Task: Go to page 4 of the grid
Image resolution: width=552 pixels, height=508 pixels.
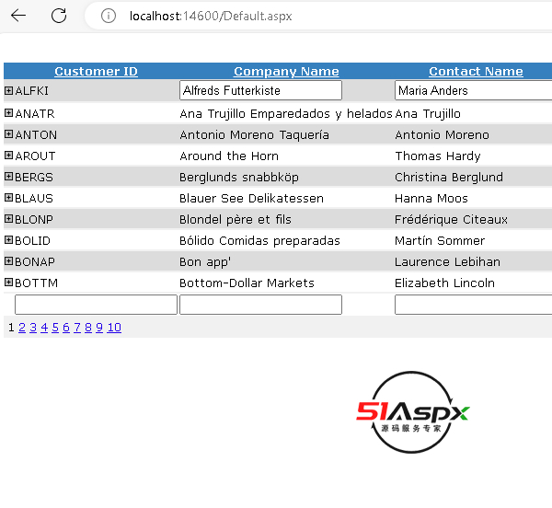Action: (x=44, y=328)
